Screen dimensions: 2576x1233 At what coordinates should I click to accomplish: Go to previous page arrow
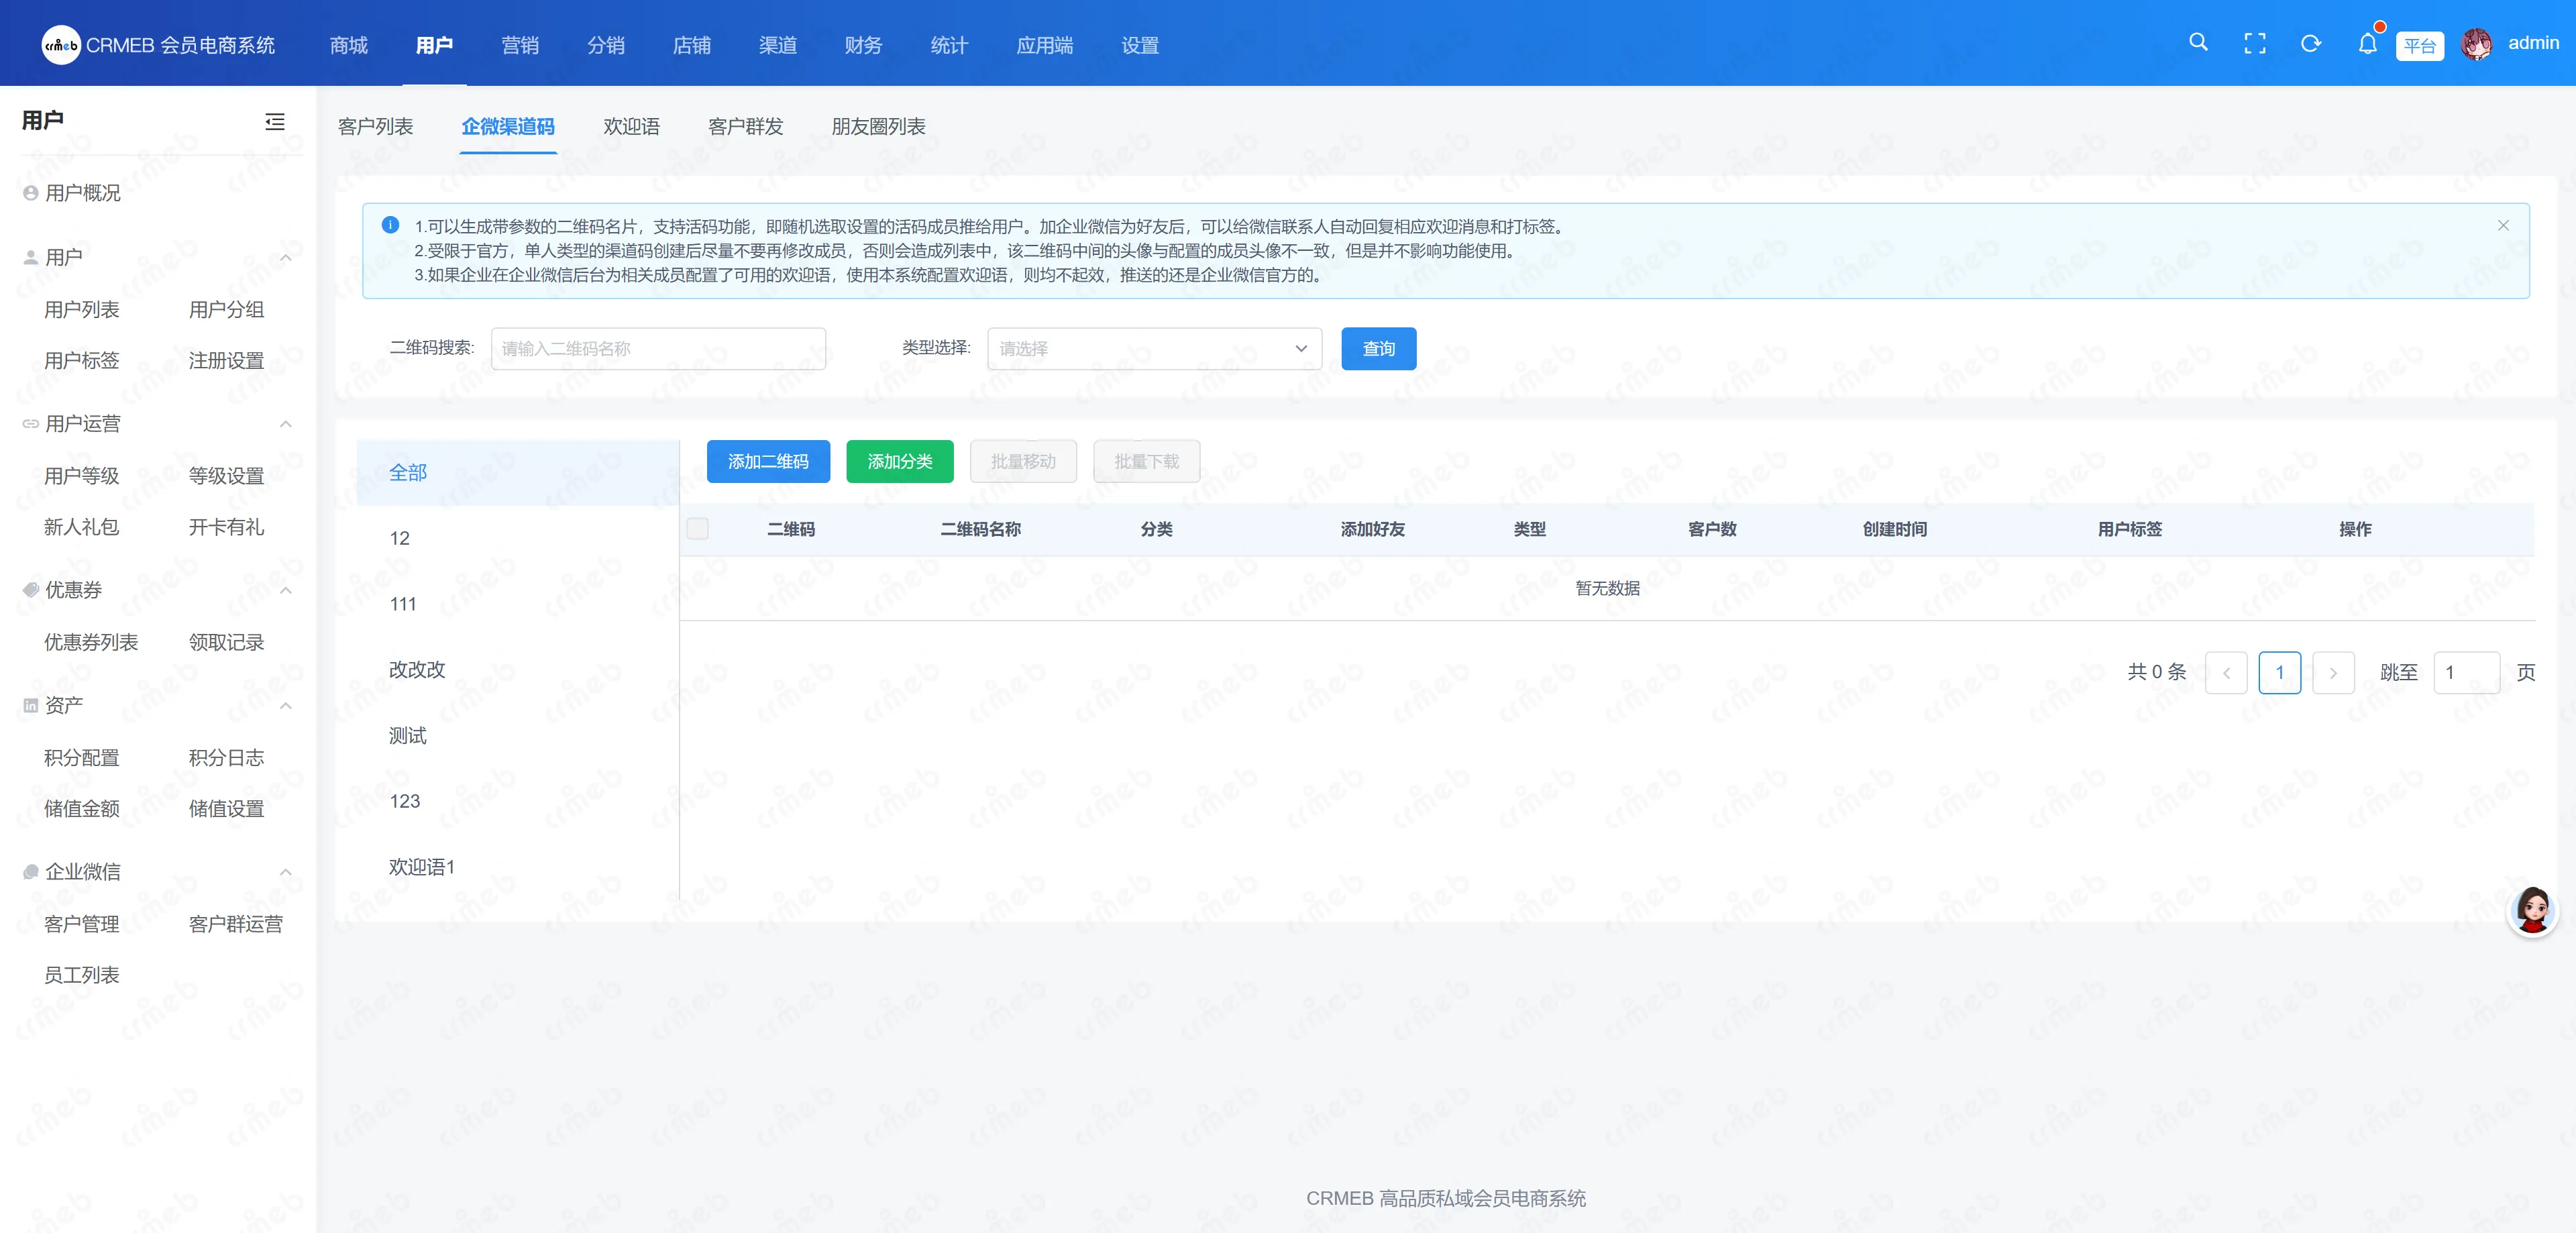(2226, 673)
